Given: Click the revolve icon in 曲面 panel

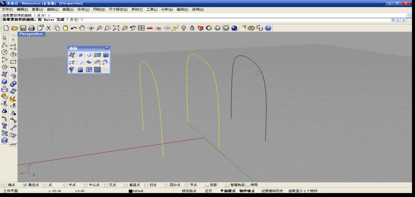Looking at the screenshot, I should pyautogui.click(x=72, y=69).
